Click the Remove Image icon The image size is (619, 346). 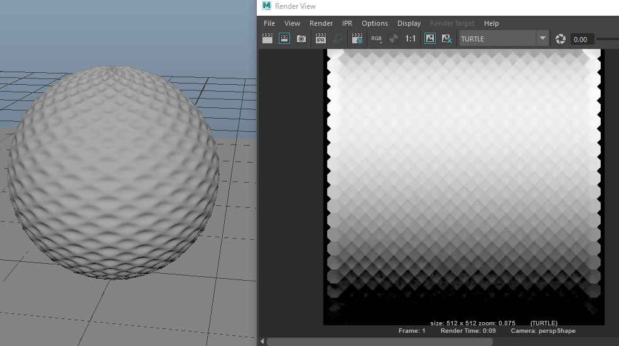pos(447,39)
